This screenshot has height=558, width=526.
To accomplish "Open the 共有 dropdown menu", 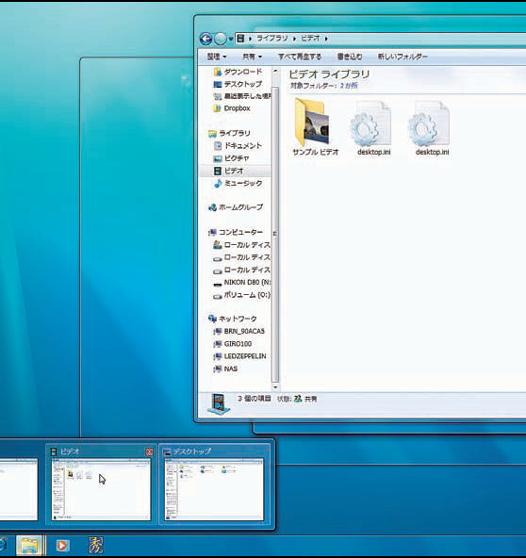I will click(x=252, y=57).
